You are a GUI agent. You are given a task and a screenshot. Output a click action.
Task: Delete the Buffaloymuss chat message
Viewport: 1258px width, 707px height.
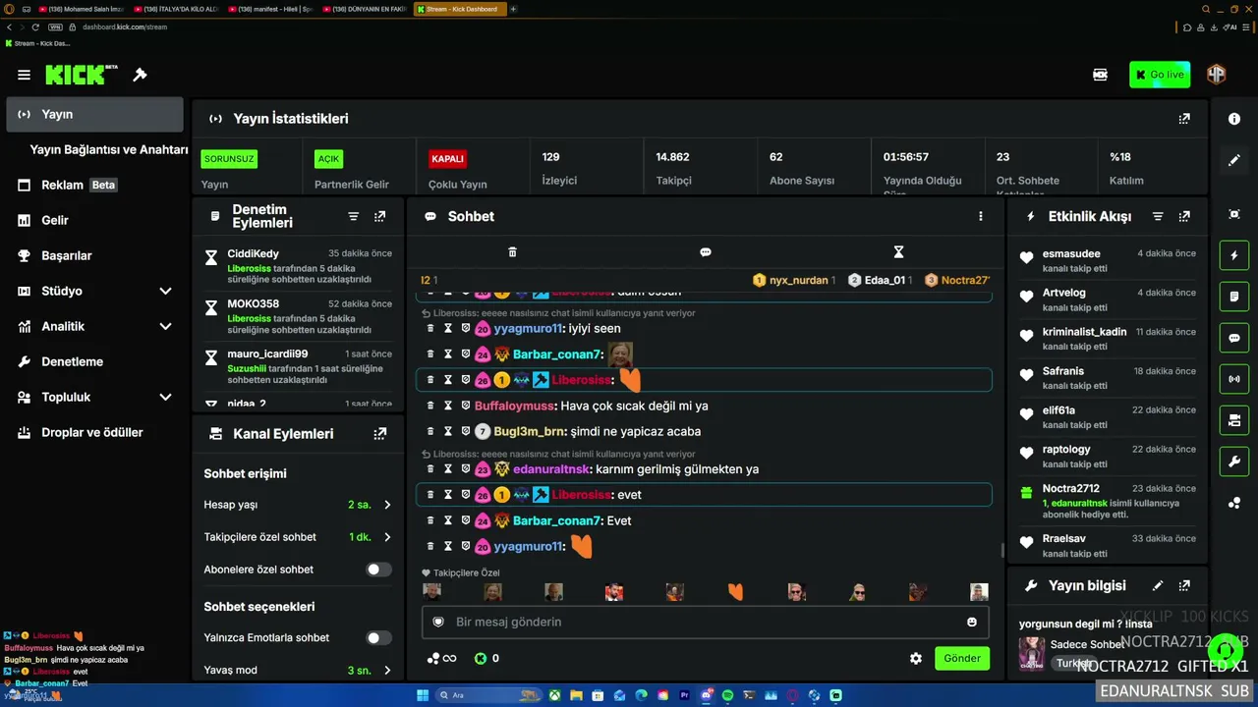click(430, 406)
